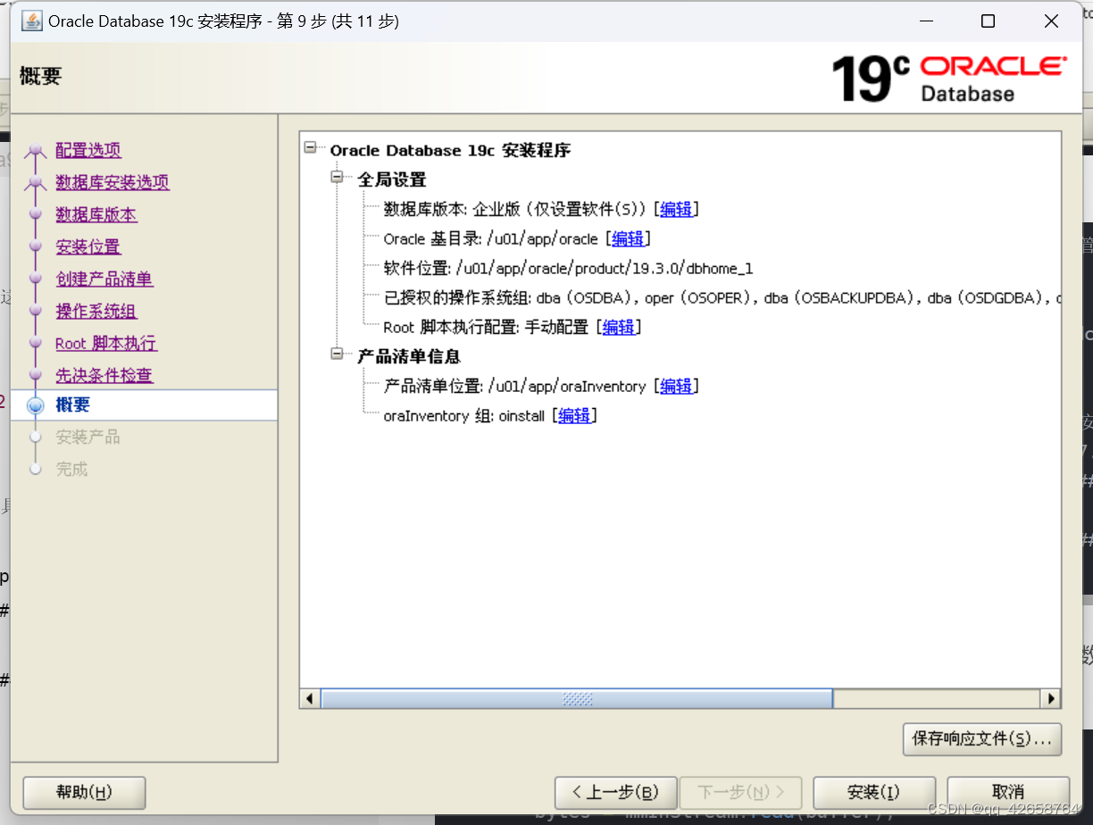This screenshot has width=1093, height=825.
Task: Click the horizontal scrollbar thumb
Action: point(577,698)
